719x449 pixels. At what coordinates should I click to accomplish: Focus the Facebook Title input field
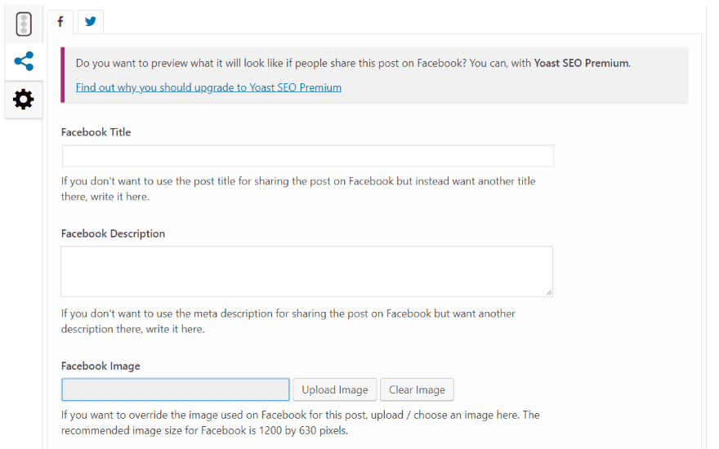[x=308, y=156]
